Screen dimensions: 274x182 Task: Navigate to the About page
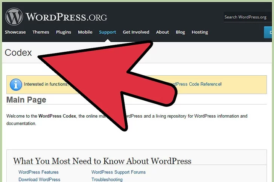(x=163, y=32)
